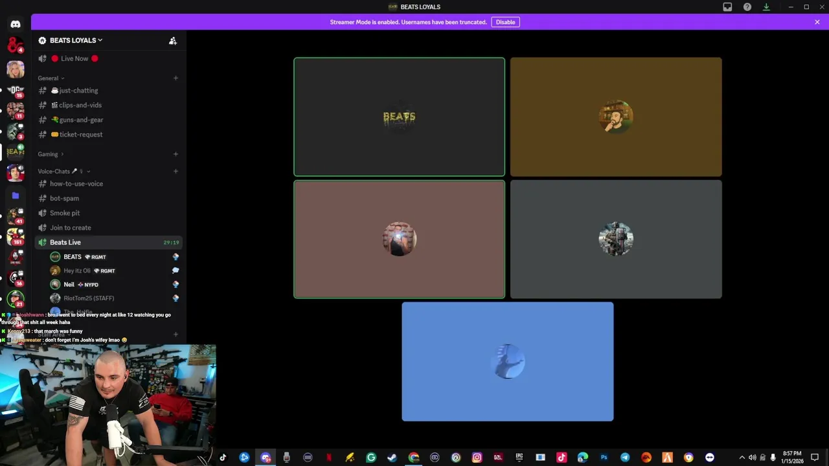The image size is (829, 466).
Task: Open the server icon with badge 41
Action: [x=16, y=216]
